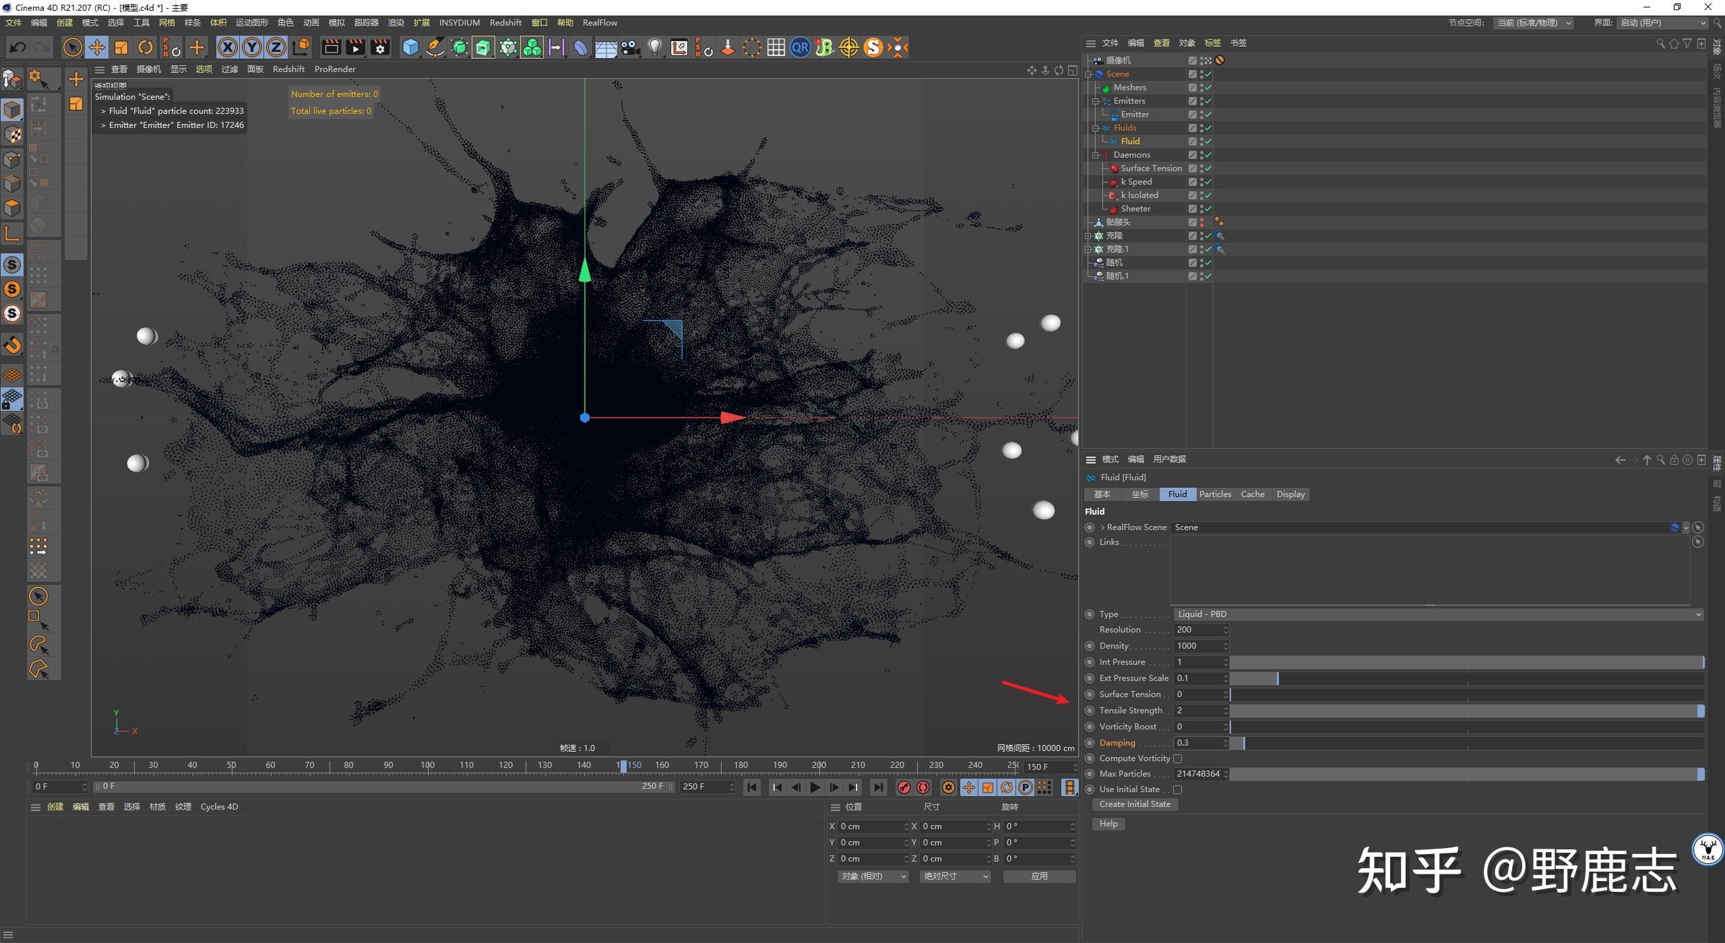Click the Help button

pos(1108,824)
